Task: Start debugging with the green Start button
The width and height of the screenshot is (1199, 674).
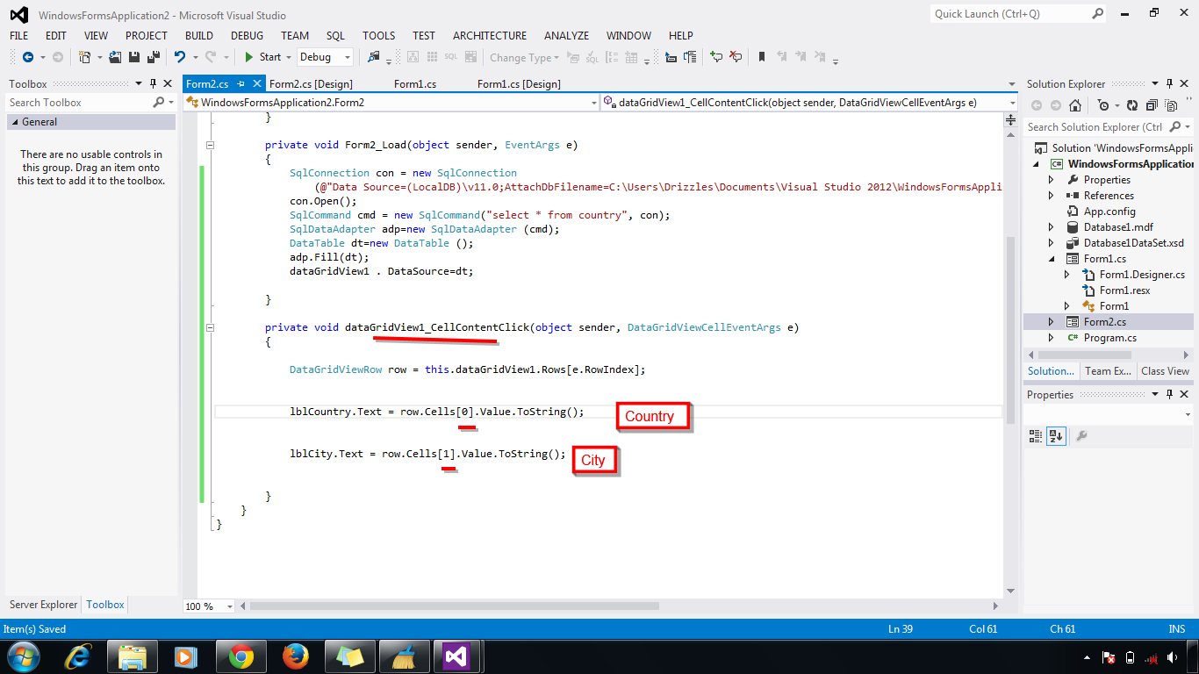Action: point(262,57)
